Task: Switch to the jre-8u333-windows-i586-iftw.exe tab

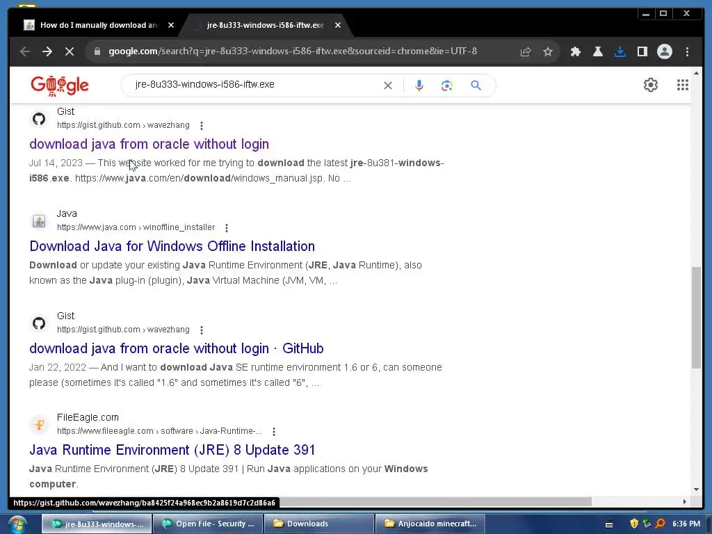Action: (265, 25)
